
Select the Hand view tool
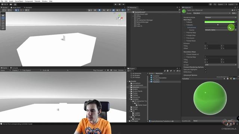coord(3,15)
